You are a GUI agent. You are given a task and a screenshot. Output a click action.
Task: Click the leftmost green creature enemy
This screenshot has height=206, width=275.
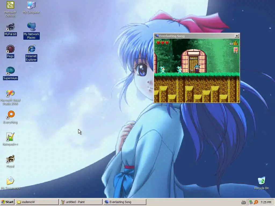162,69
